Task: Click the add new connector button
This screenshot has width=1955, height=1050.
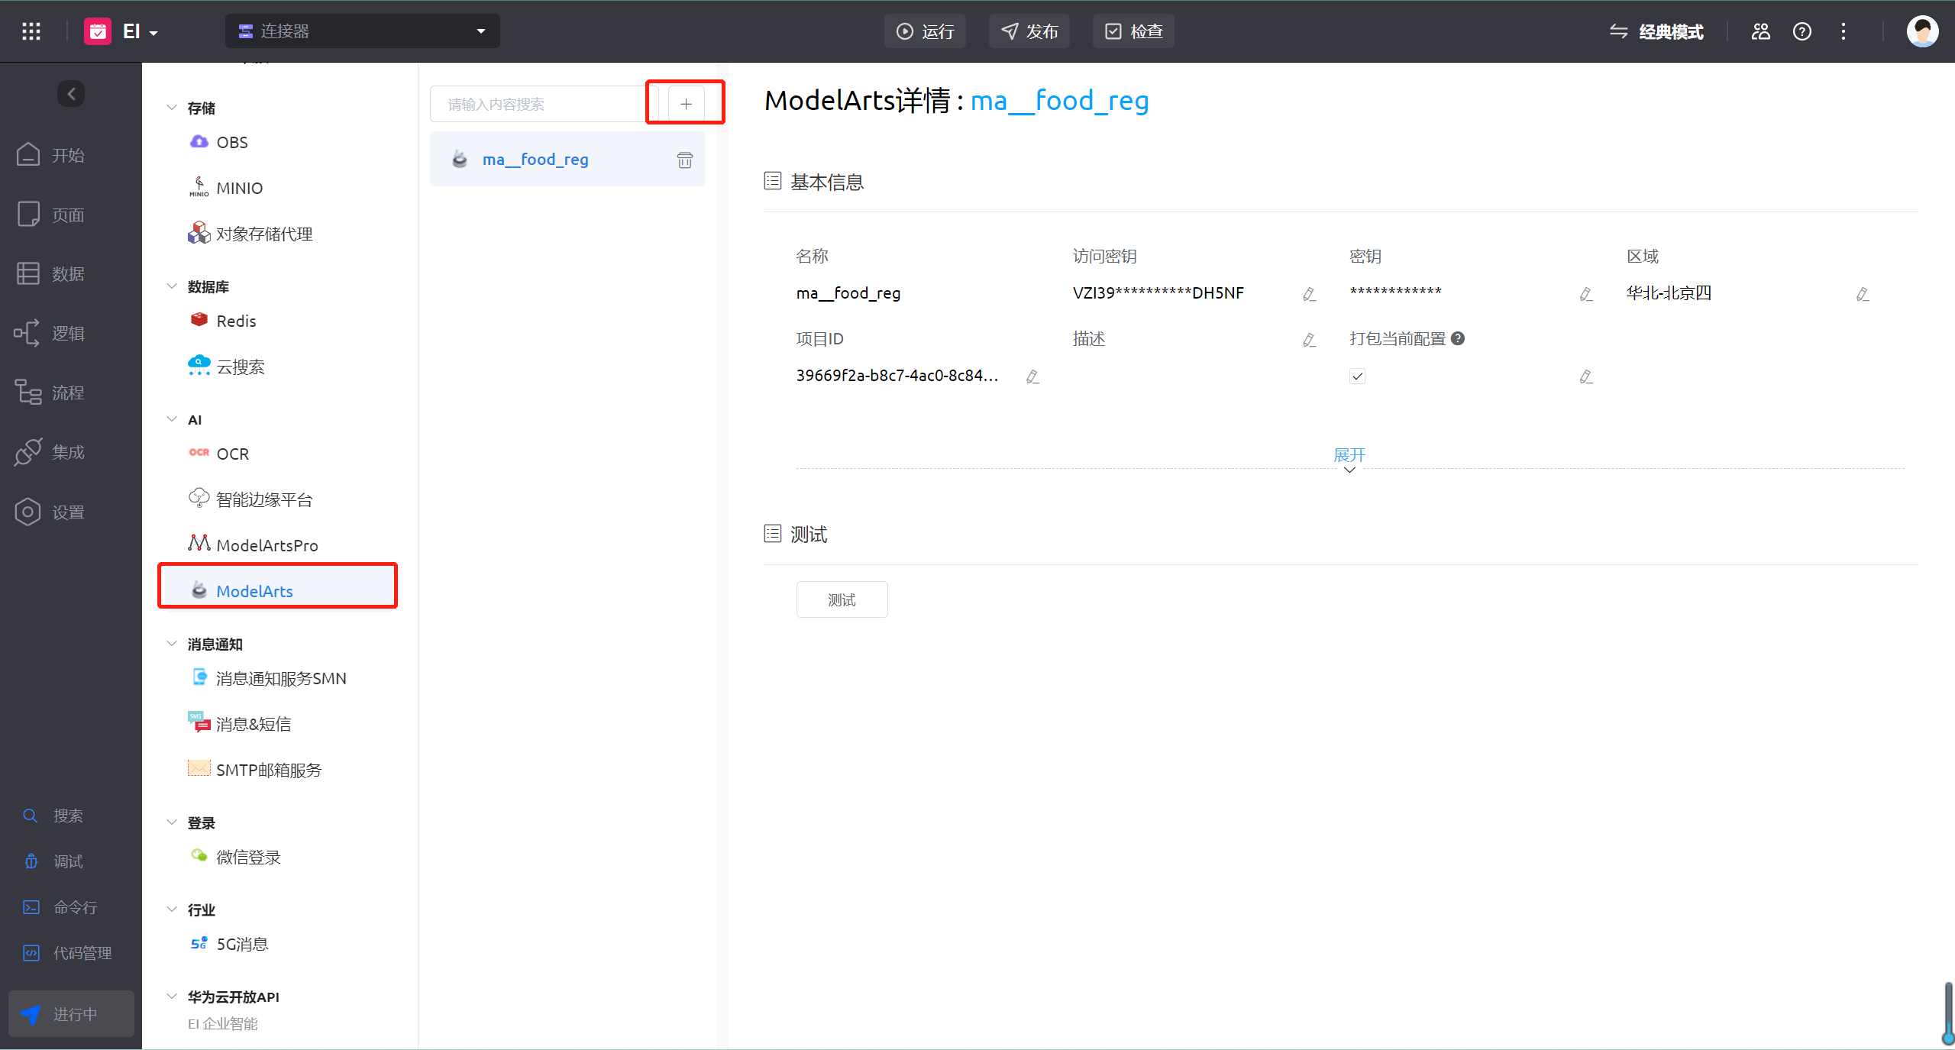Action: coord(685,103)
